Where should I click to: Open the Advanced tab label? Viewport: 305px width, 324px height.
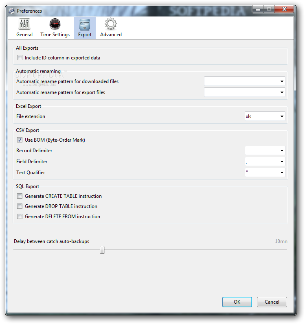pos(111,35)
